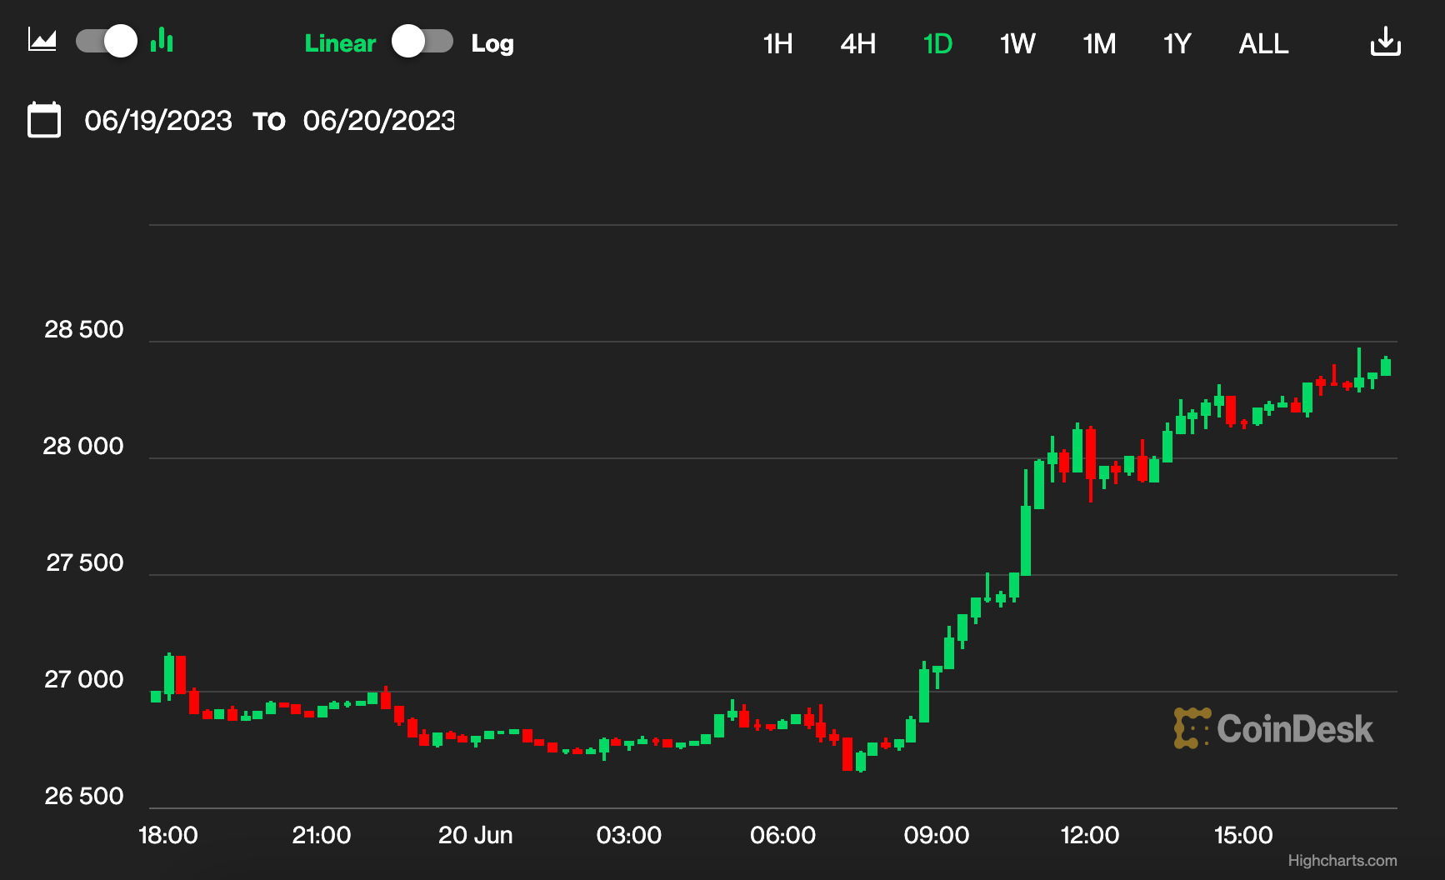Click the 28 000 axis label
This screenshot has width=1445, height=880.
pos(82,446)
